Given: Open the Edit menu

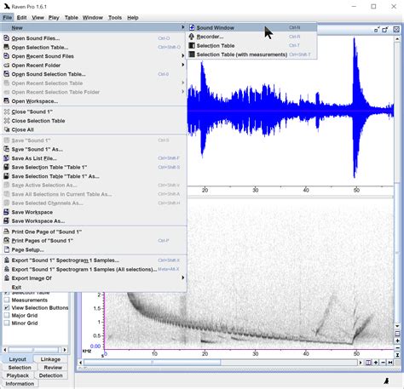Looking at the screenshot, I should [x=21, y=18].
